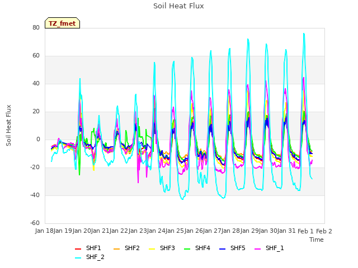Toggle SHF2 series in legend
This screenshot has width=358, height=268.
126,248
